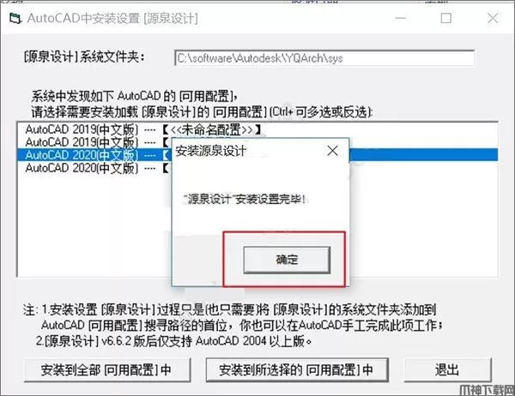Click the main window title text
The image size is (515, 396).
112,18
